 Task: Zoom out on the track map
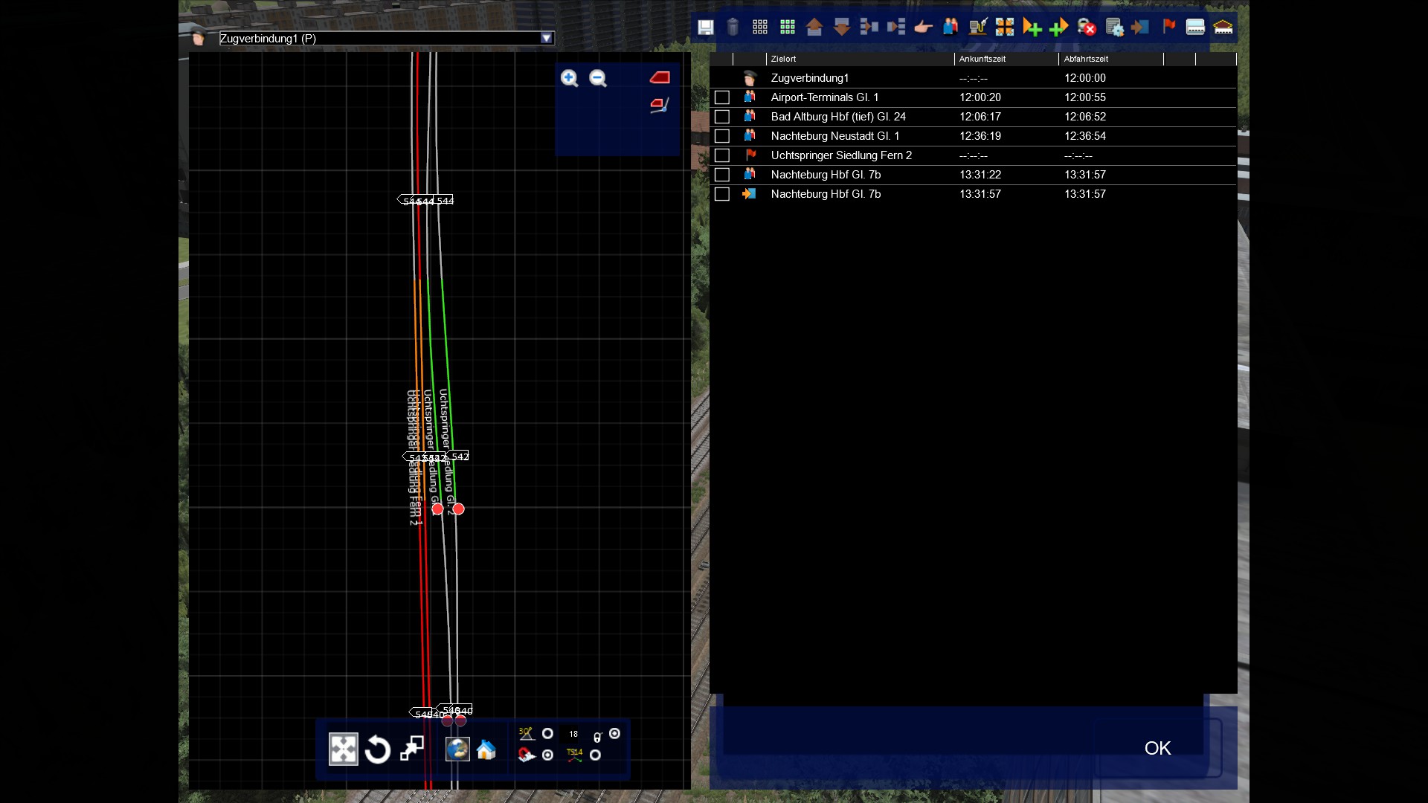[x=598, y=79]
